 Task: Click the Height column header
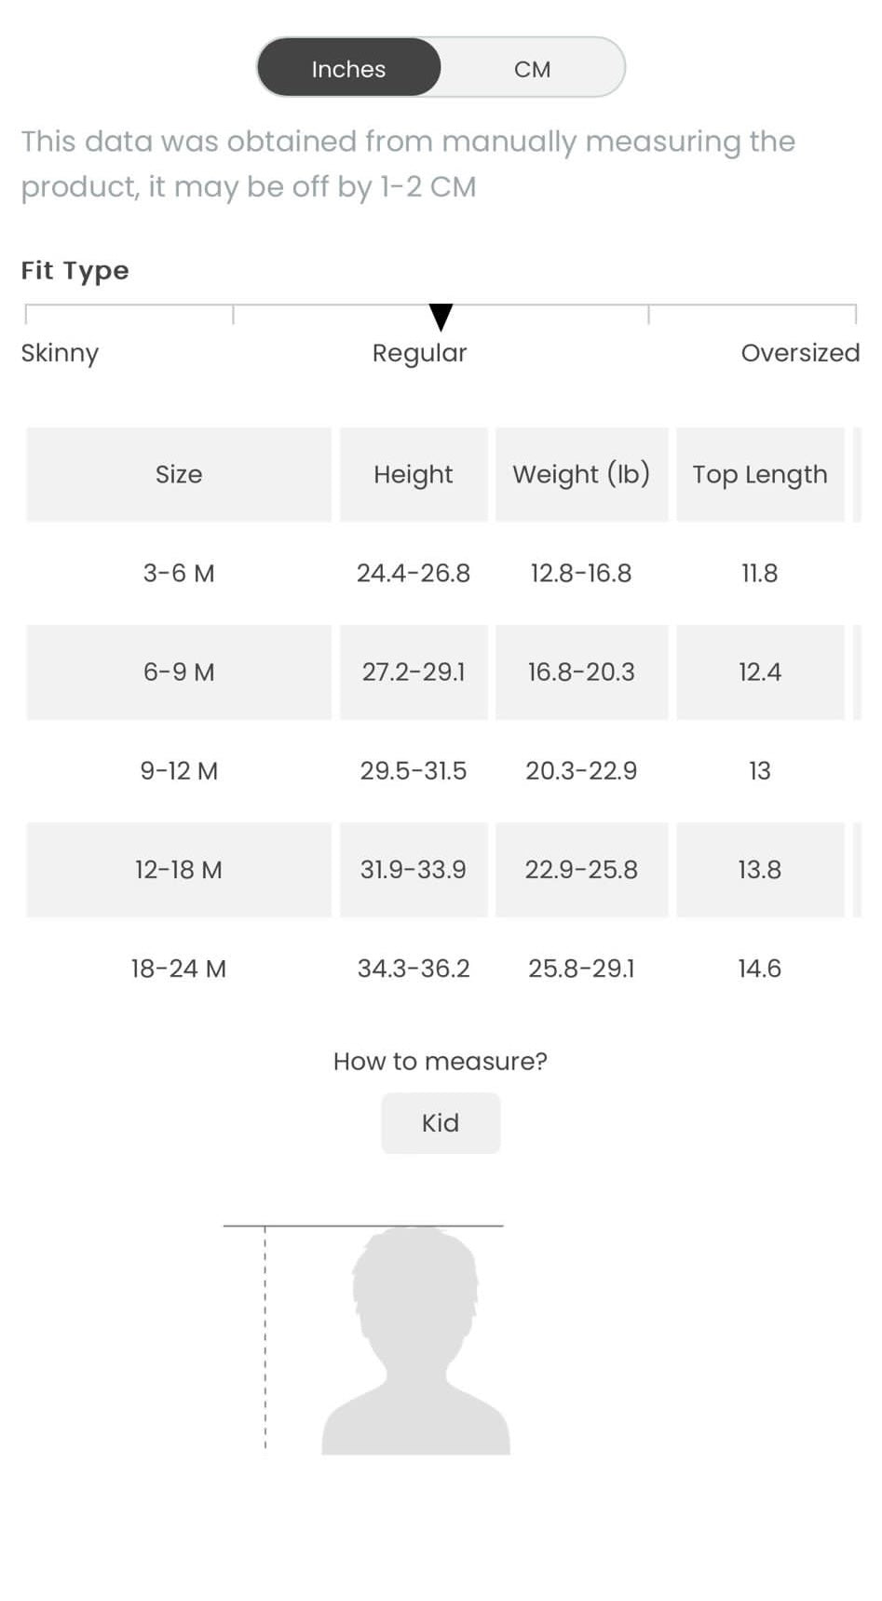click(x=414, y=474)
